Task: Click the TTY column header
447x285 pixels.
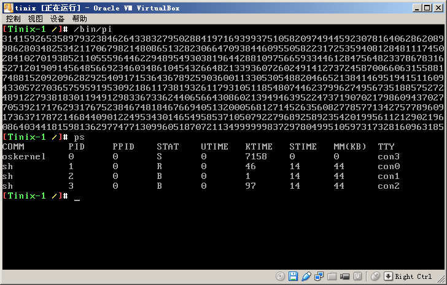Action: [386, 146]
